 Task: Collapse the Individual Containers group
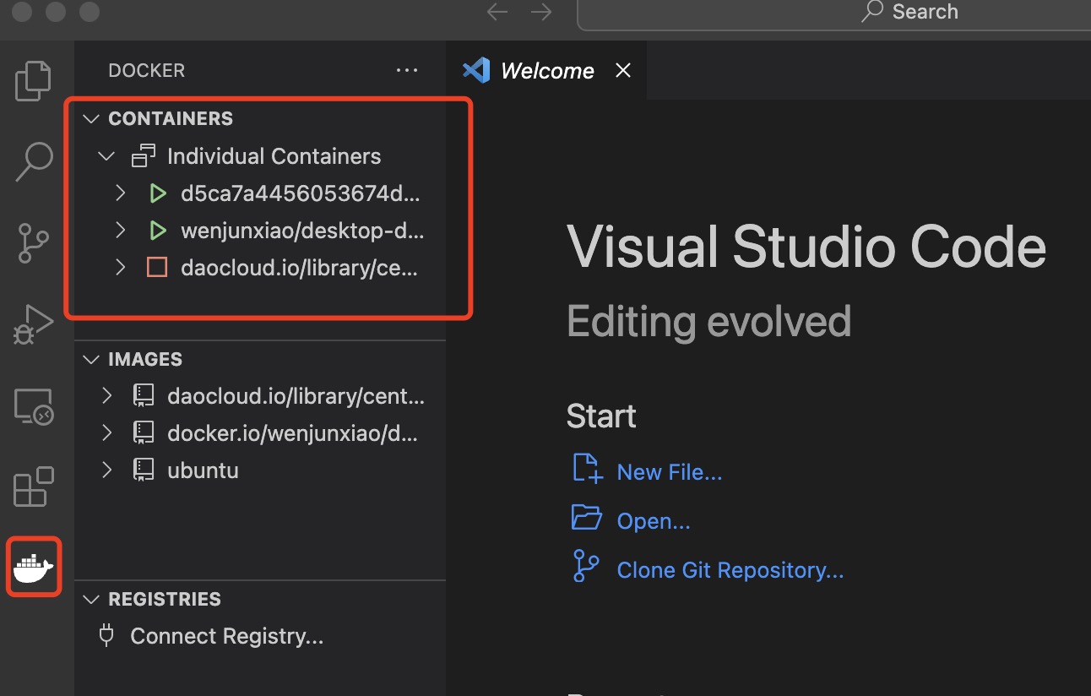(x=106, y=157)
